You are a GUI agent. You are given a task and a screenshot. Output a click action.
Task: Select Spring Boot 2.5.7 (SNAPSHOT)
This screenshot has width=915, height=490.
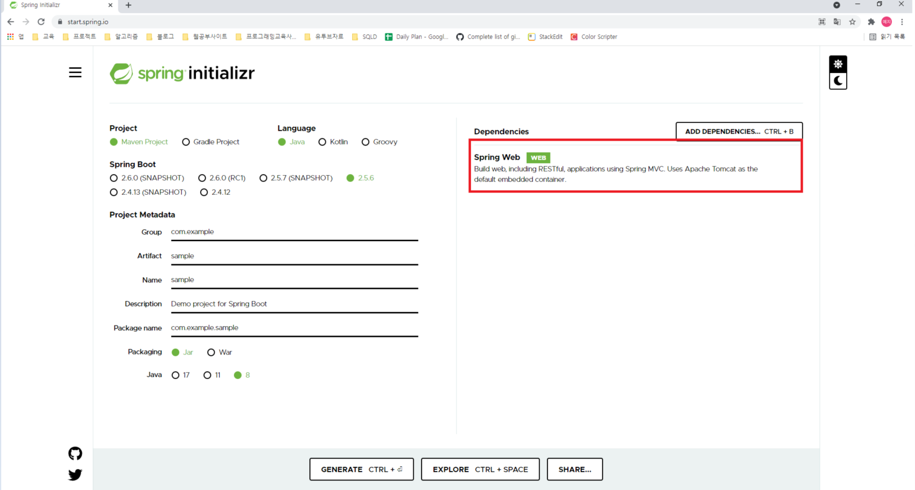point(296,178)
